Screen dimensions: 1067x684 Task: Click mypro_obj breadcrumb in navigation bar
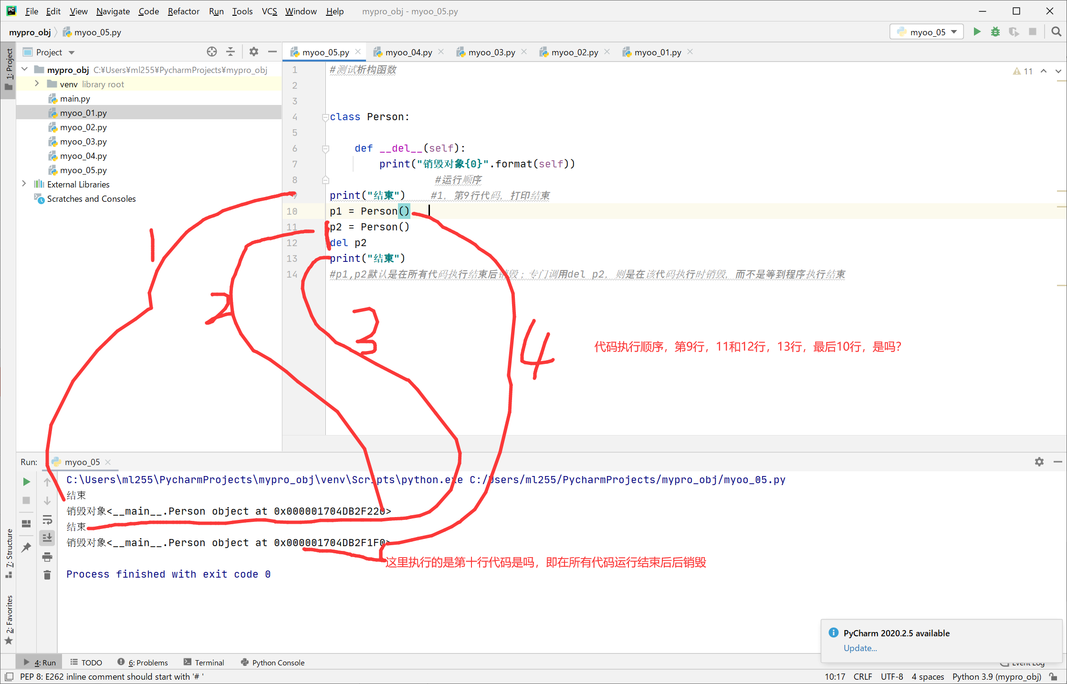[x=30, y=32]
